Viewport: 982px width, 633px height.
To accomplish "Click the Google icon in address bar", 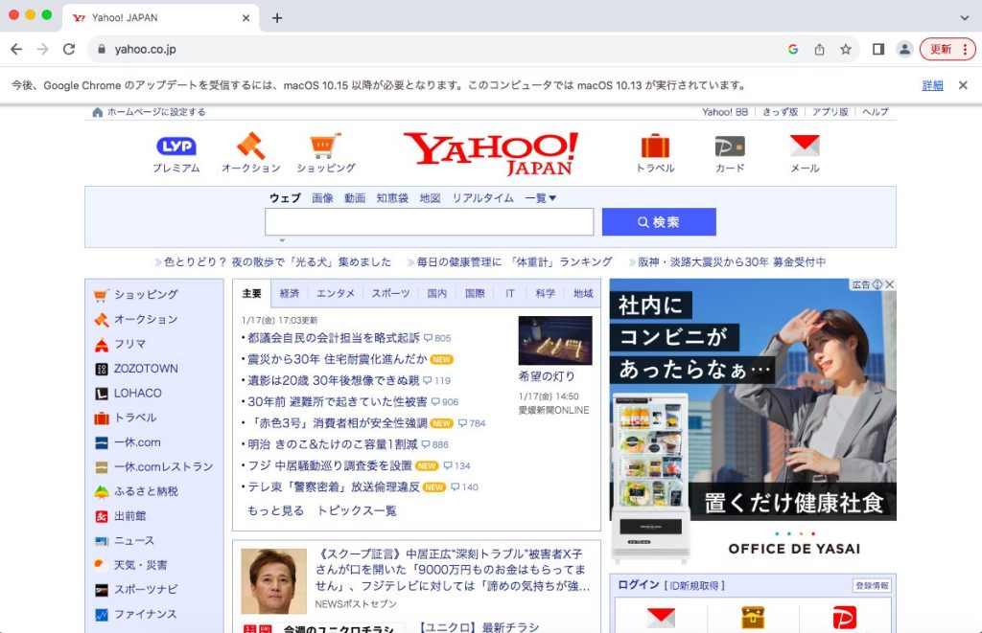I will coord(793,50).
